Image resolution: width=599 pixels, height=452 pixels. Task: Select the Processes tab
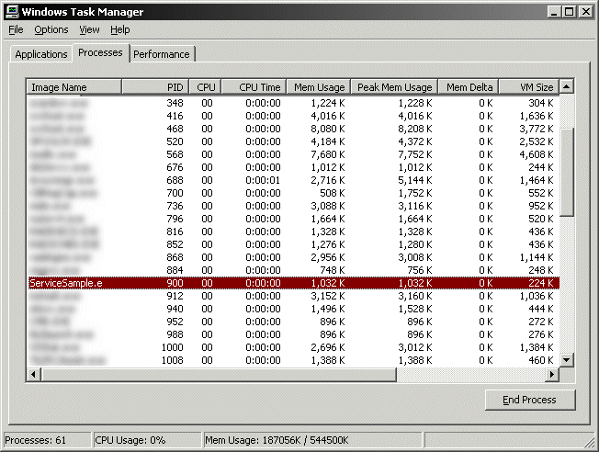click(x=100, y=52)
